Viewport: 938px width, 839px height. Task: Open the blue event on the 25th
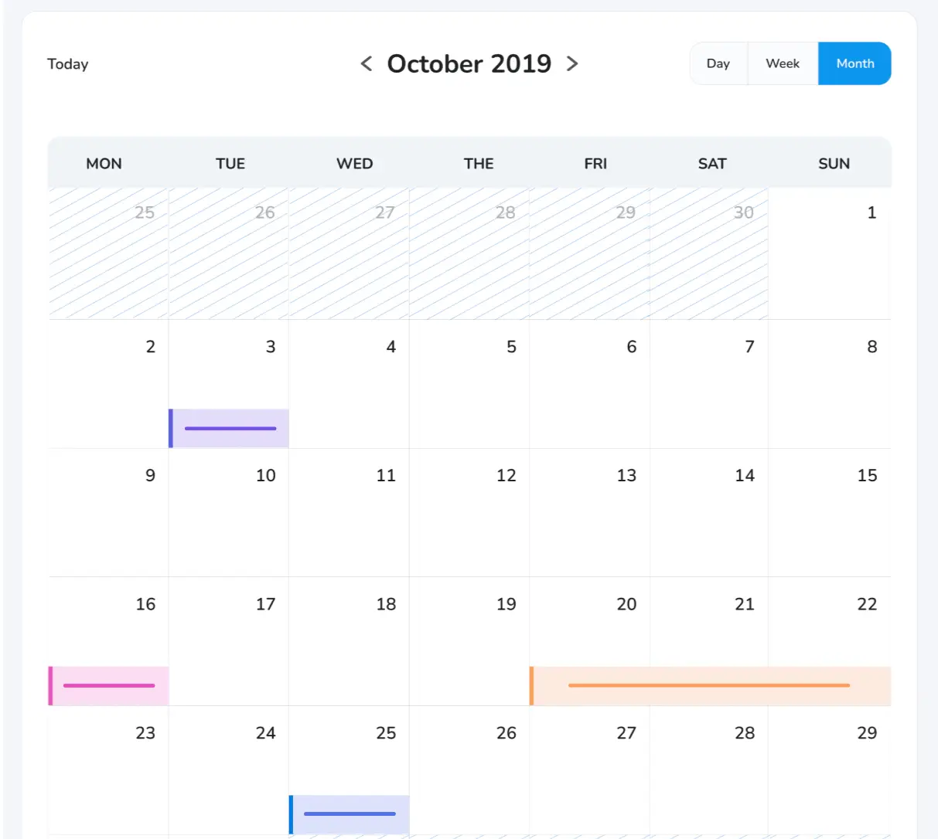click(x=350, y=814)
